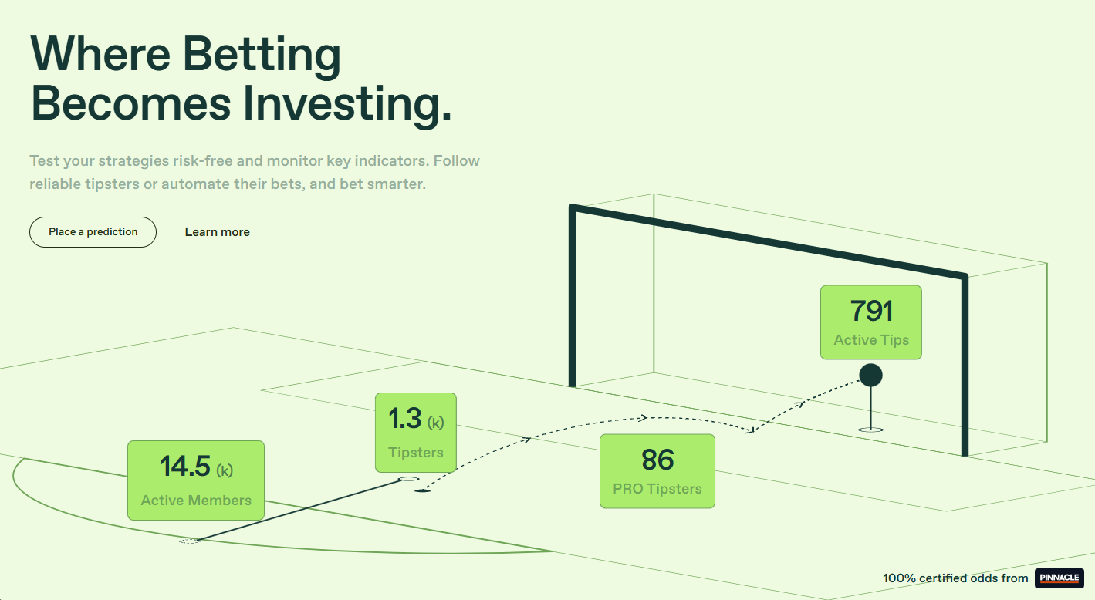The width and height of the screenshot is (1095, 600).
Task: Click the dark ball pin marker
Action: click(870, 376)
